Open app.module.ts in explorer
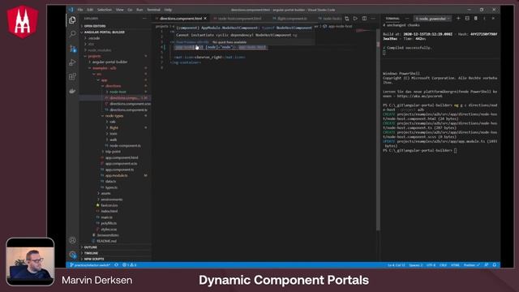 [116, 175]
